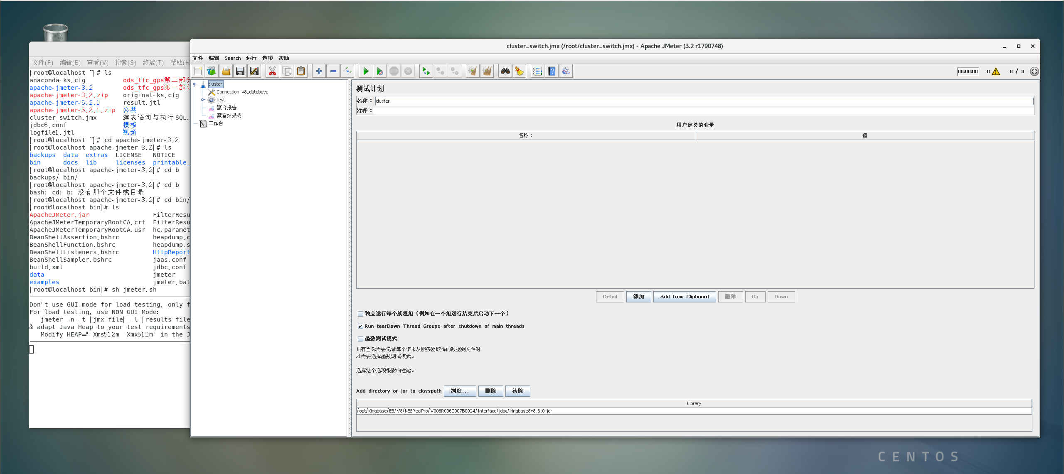The image size is (1064, 474).
Task: Open the Search binoculars tool
Action: click(505, 71)
